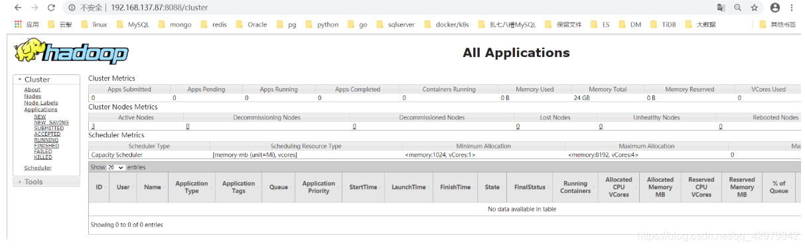This screenshot has height=248, width=805.
Task: Click 'No data available in table' text
Action: (522, 209)
